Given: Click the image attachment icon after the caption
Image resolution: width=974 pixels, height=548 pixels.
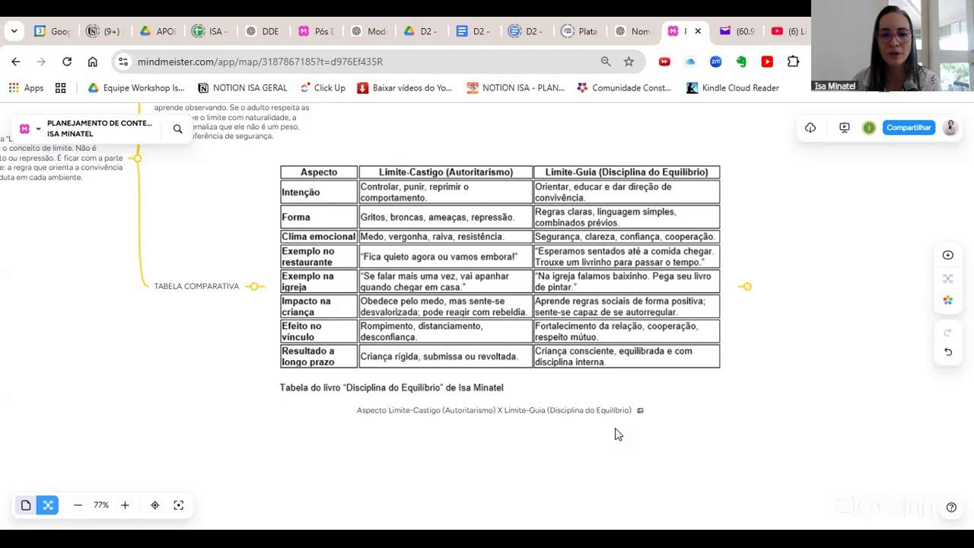Looking at the screenshot, I should pos(640,410).
